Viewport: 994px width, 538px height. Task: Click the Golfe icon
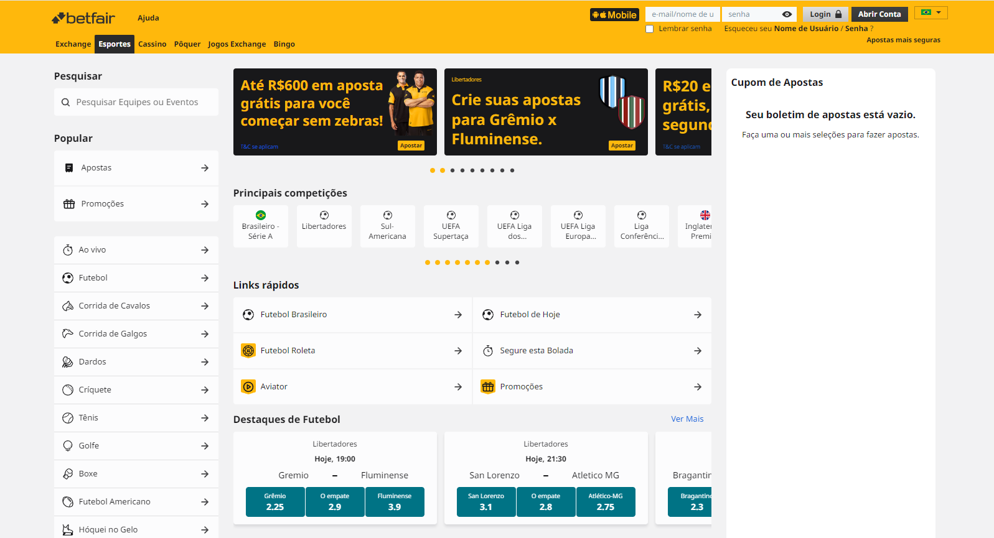pyautogui.click(x=68, y=446)
